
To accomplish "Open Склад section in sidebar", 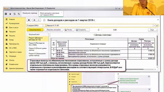I will pos(11,40).
